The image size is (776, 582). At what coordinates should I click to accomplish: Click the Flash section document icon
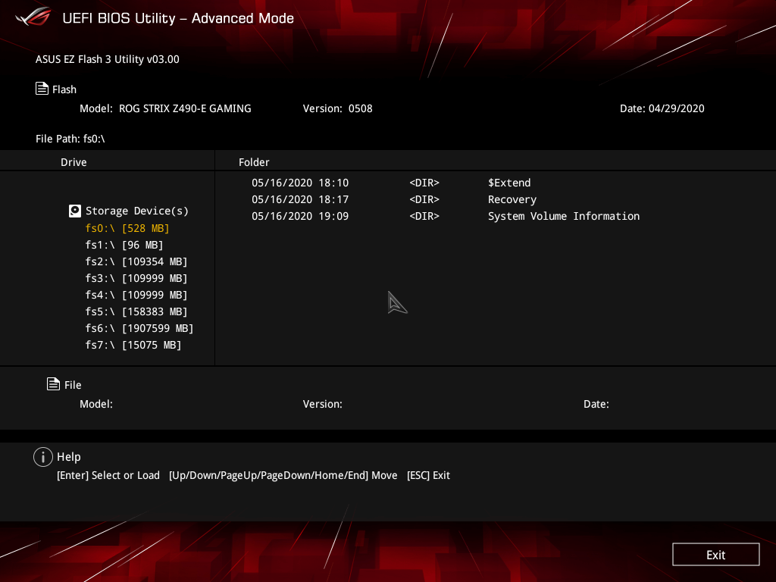(x=42, y=88)
